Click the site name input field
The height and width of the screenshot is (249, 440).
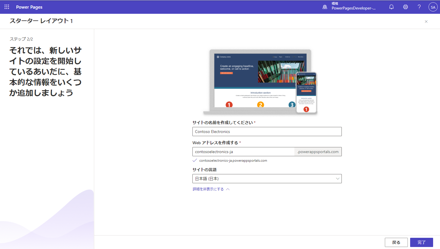pos(267,132)
